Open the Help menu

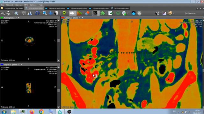coord(40,5)
